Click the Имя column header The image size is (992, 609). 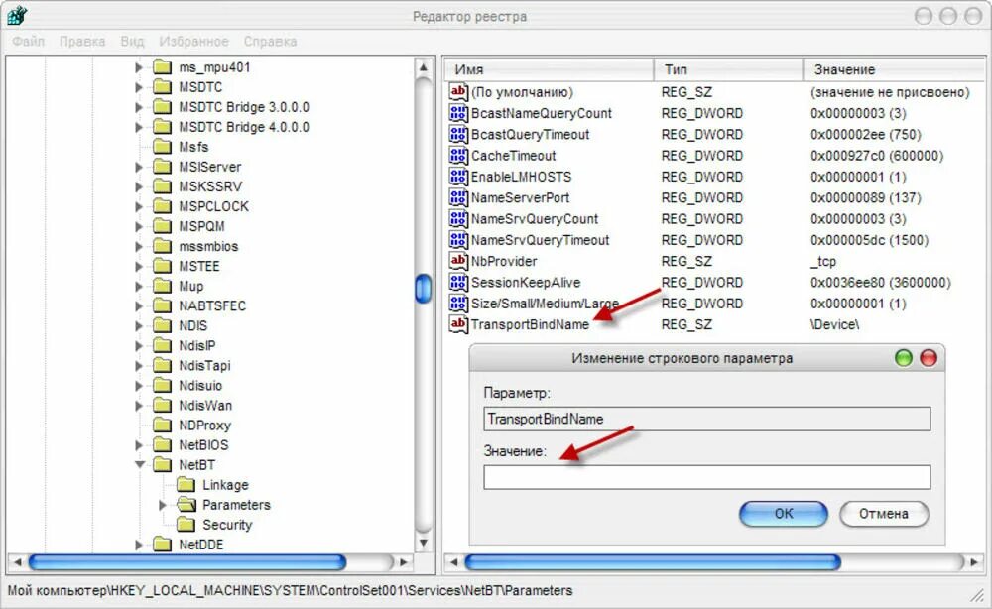point(546,69)
